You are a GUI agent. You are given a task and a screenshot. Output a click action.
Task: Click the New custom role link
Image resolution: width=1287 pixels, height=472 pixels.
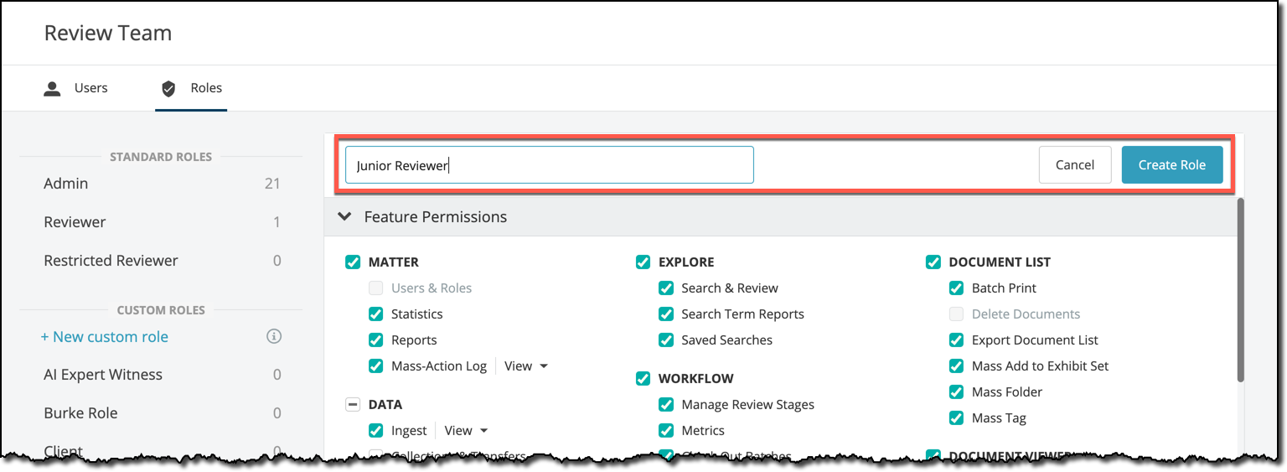click(x=105, y=337)
